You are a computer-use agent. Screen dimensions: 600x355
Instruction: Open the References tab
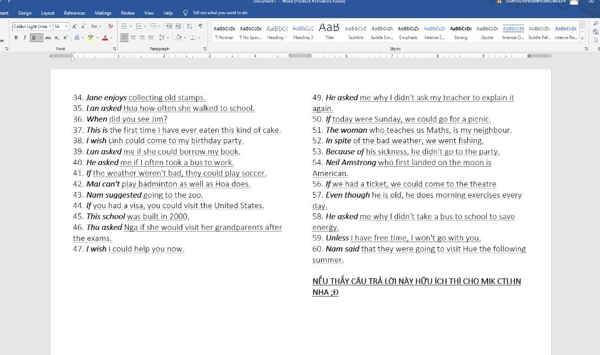[x=74, y=13]
